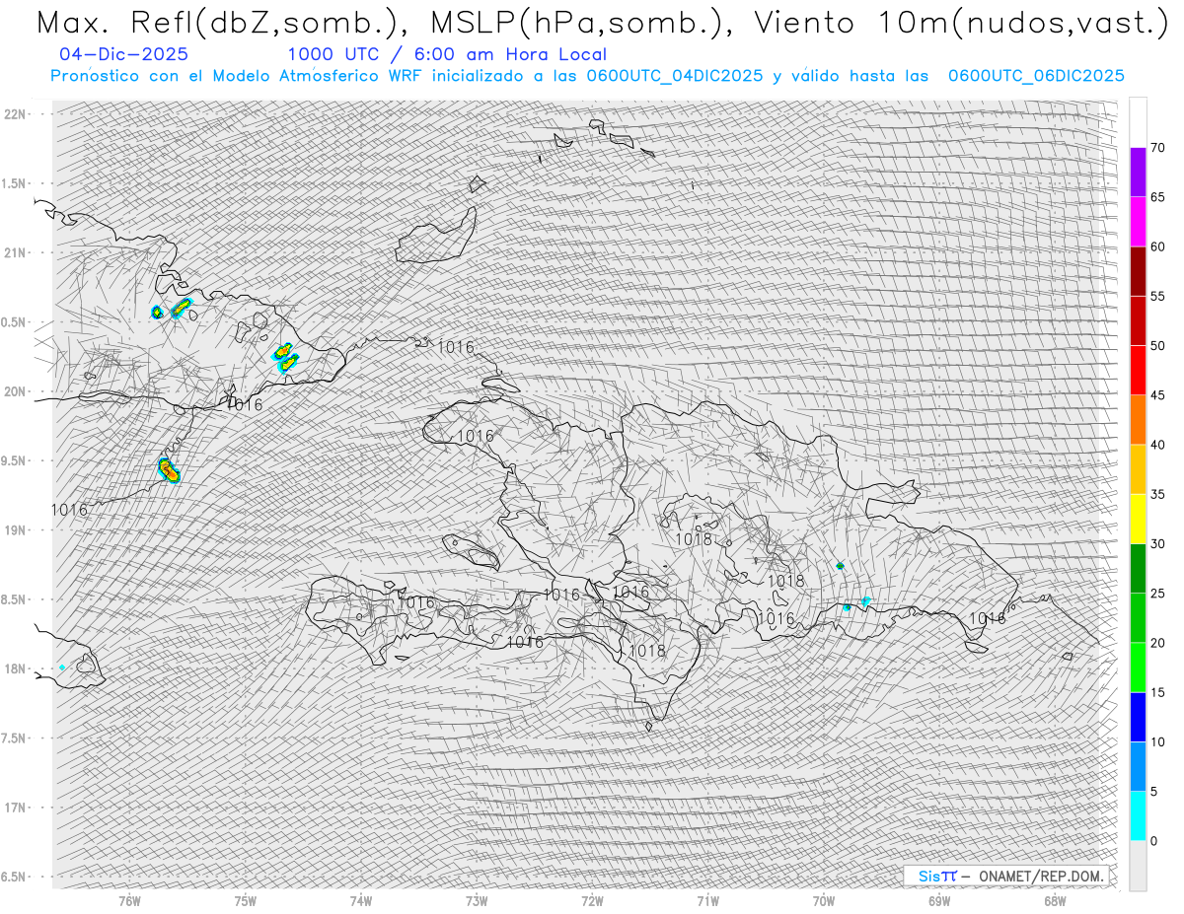1184x914 pixels.
Task: Click the '72W' longitude axis label
Action: [592, 900]
